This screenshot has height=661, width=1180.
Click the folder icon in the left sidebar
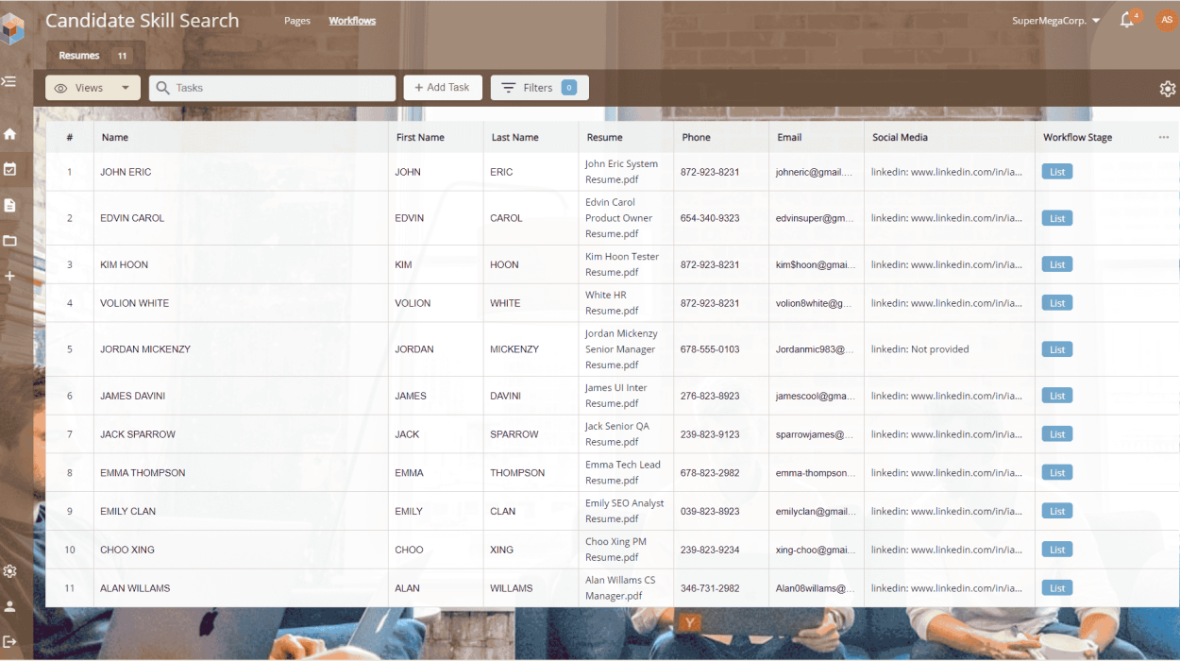[9, 240]
